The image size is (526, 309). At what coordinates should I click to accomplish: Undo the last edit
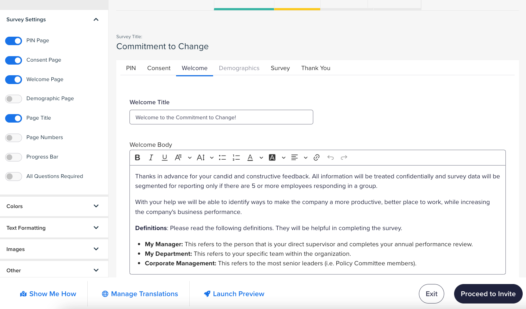click(x=330, y=157)
